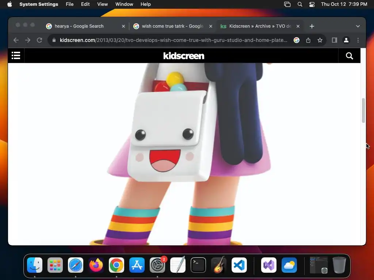Click the kidscreen.com address bar URL
Screen dimensions: 374x280
tap(173, 40)
